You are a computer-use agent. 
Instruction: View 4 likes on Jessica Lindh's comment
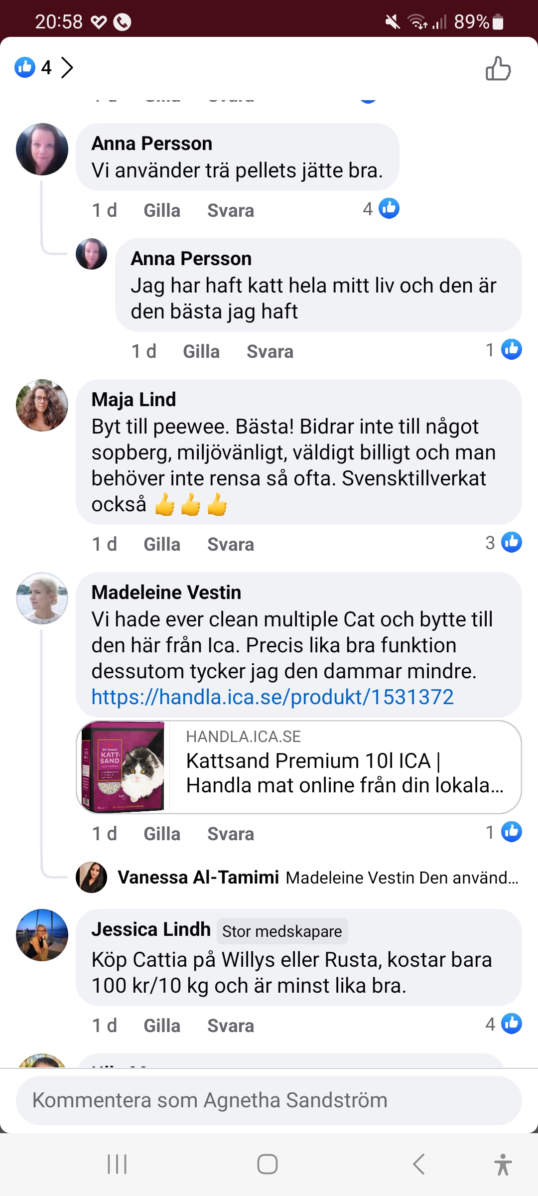[504, 1024]
